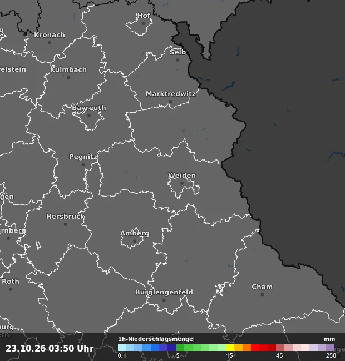Screen dimensions: 345x361
Task: Click the Kronach city marker square
Action: (x=50, y=43)
